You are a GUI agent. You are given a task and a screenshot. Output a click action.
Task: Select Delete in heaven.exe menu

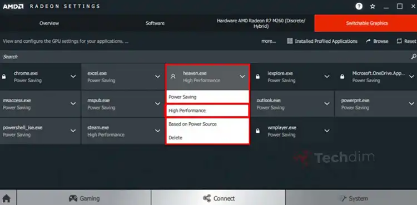click(x=207, y=138)
